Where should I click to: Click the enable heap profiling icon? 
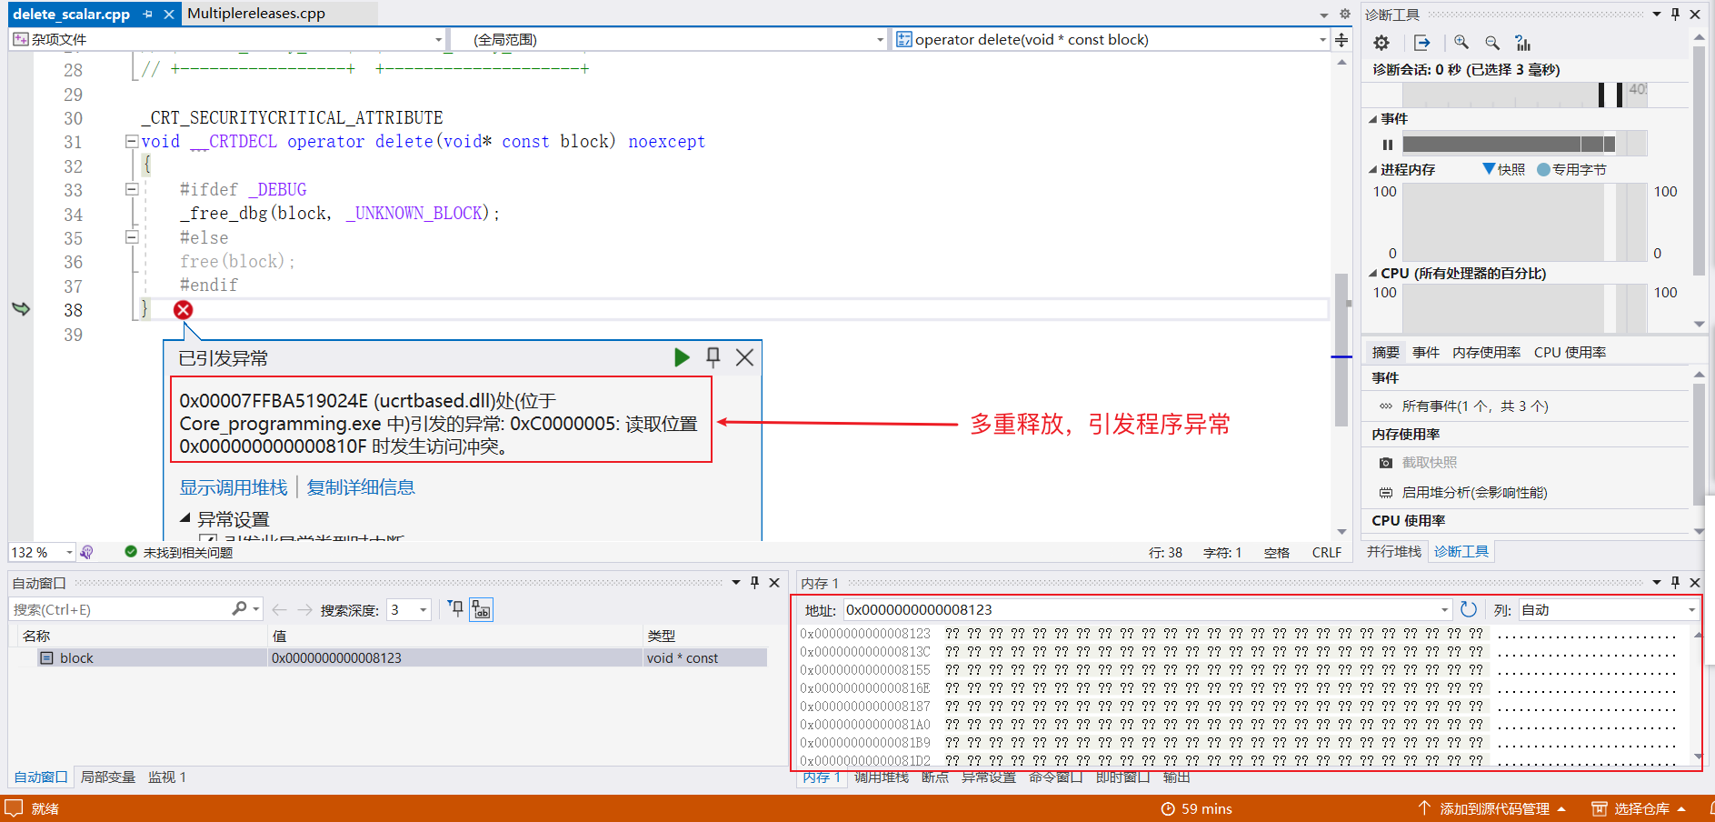(x=1386, y=492)
